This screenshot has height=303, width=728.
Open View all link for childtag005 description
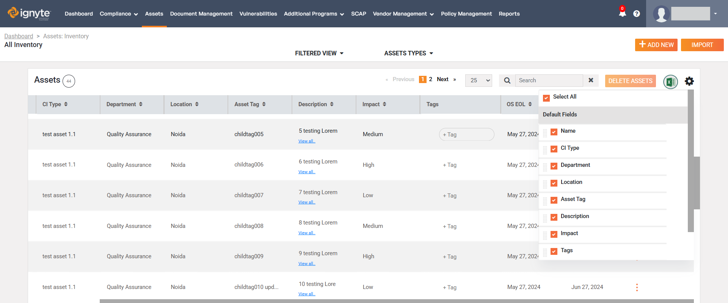[307, 141]
